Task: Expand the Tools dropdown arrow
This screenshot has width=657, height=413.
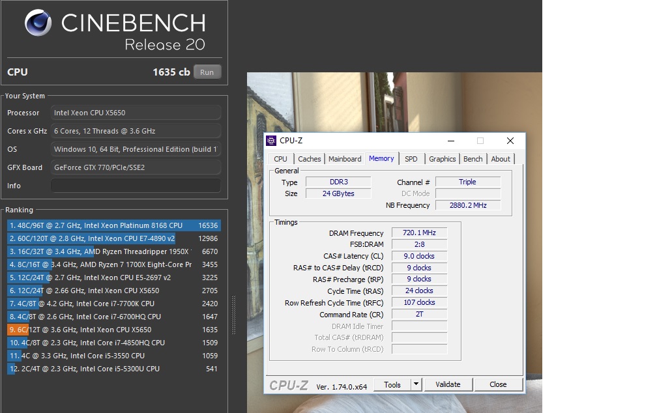Action: click(x=416, y=384)
